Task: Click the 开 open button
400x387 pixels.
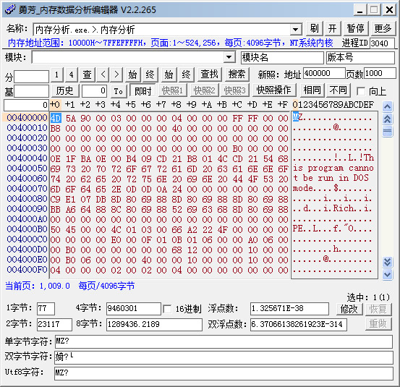Action: pos(333,28)
